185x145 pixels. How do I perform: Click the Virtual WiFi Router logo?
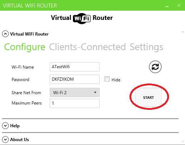82,18
